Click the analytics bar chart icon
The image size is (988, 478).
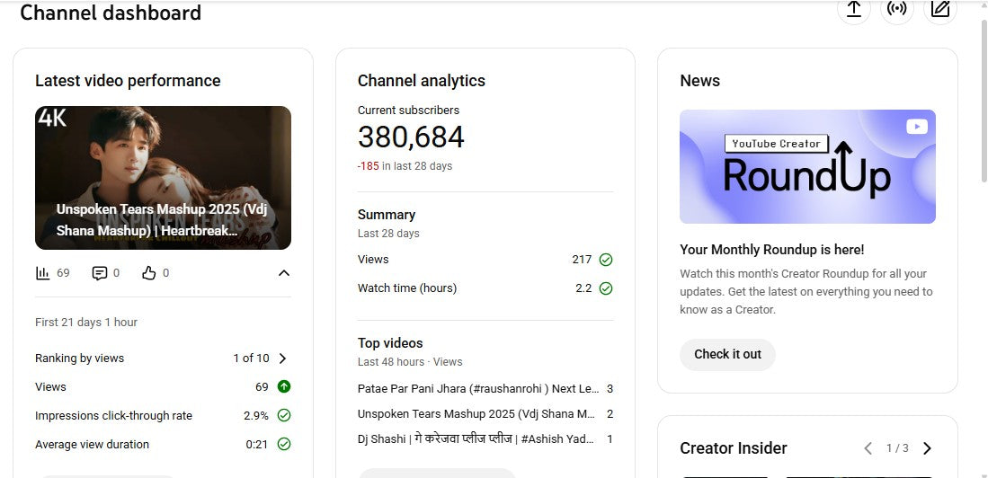[42, 273]
